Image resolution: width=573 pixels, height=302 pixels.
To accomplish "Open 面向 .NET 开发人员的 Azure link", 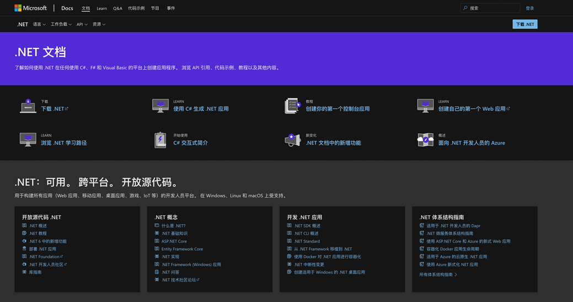I will (472, 143).
